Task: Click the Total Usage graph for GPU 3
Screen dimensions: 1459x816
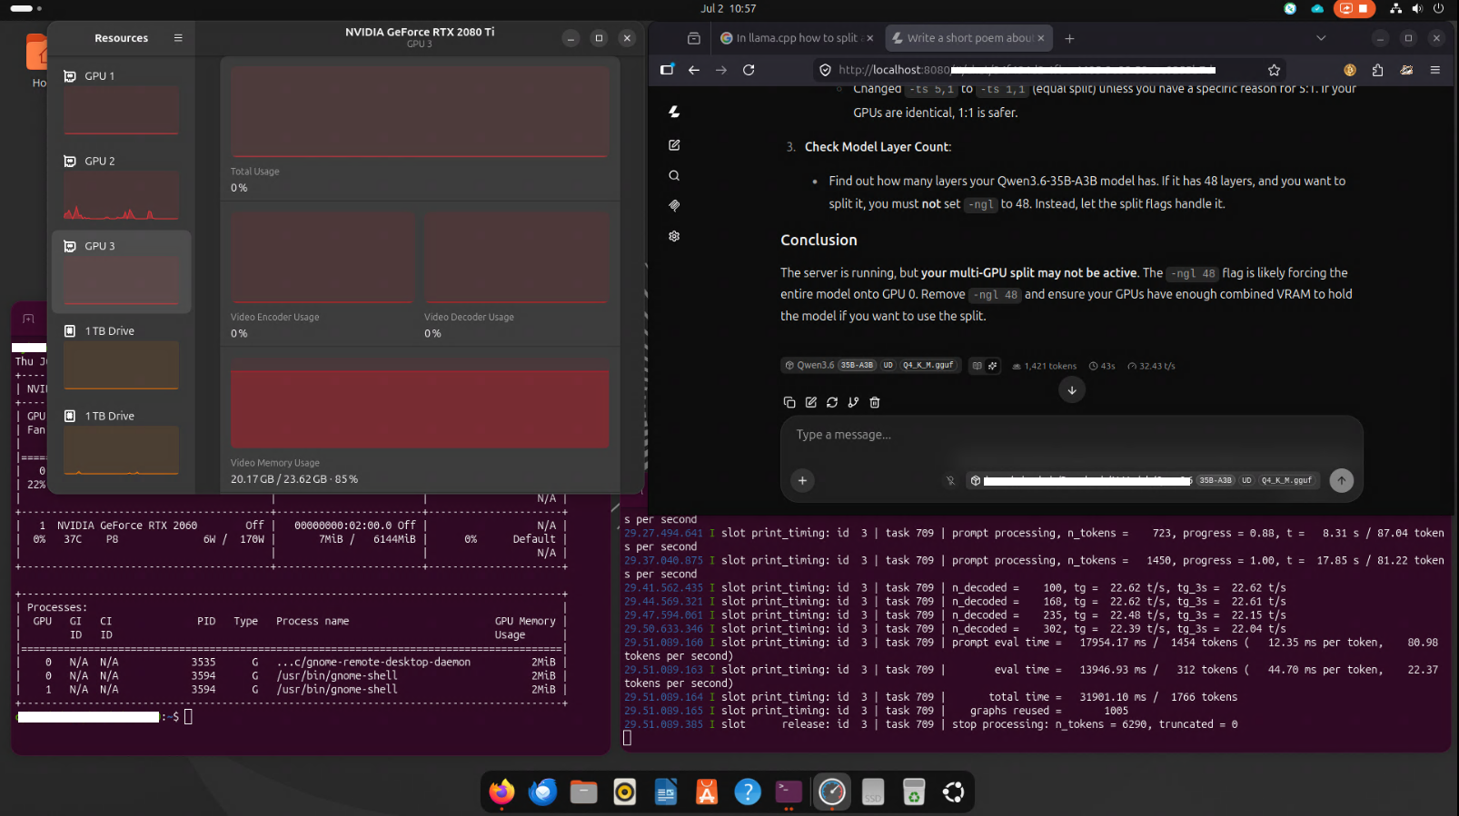Action: click(420, 112)
